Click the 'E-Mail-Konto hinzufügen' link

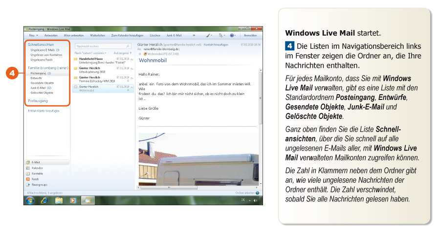click(x=44, y=111)
